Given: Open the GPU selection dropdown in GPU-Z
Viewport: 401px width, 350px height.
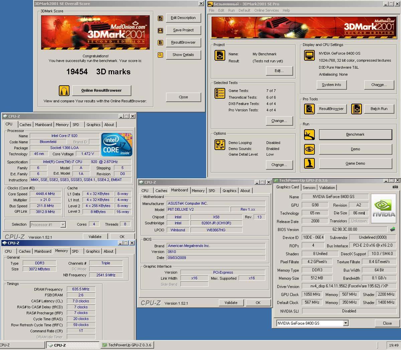Looking at the screenshot, I should 346,323.
